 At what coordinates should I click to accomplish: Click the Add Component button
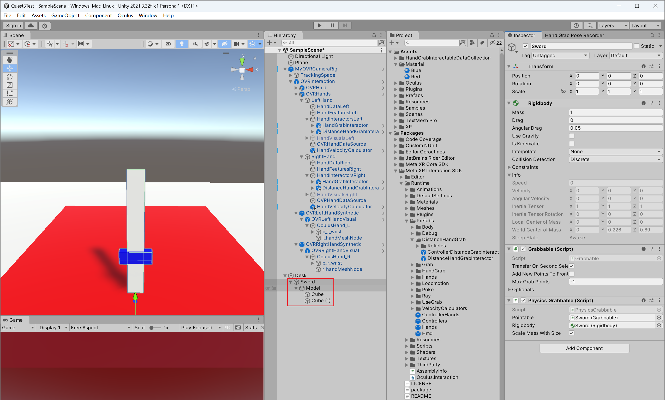tap(584, 348)
